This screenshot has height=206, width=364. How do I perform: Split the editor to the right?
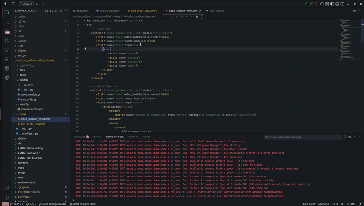tap(354, 11)
